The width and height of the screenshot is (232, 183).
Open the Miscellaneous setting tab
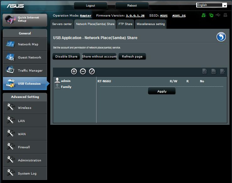(151, 24)
